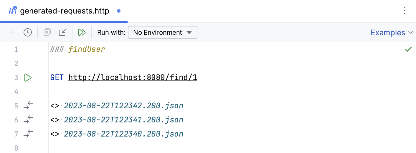Compare response icon on line 6
Image resolution: width=416 pixels, height=153 pixels.
(x=28, y=120)
